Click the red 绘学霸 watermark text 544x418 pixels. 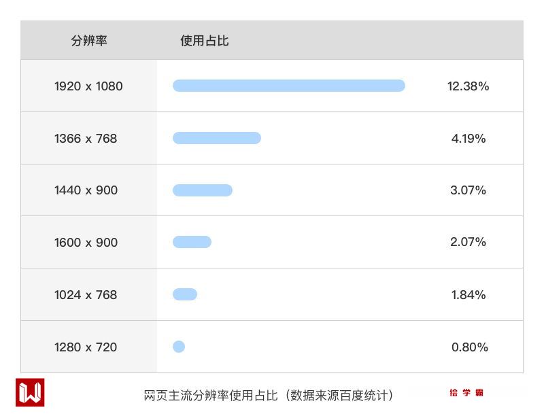point(466,393)
